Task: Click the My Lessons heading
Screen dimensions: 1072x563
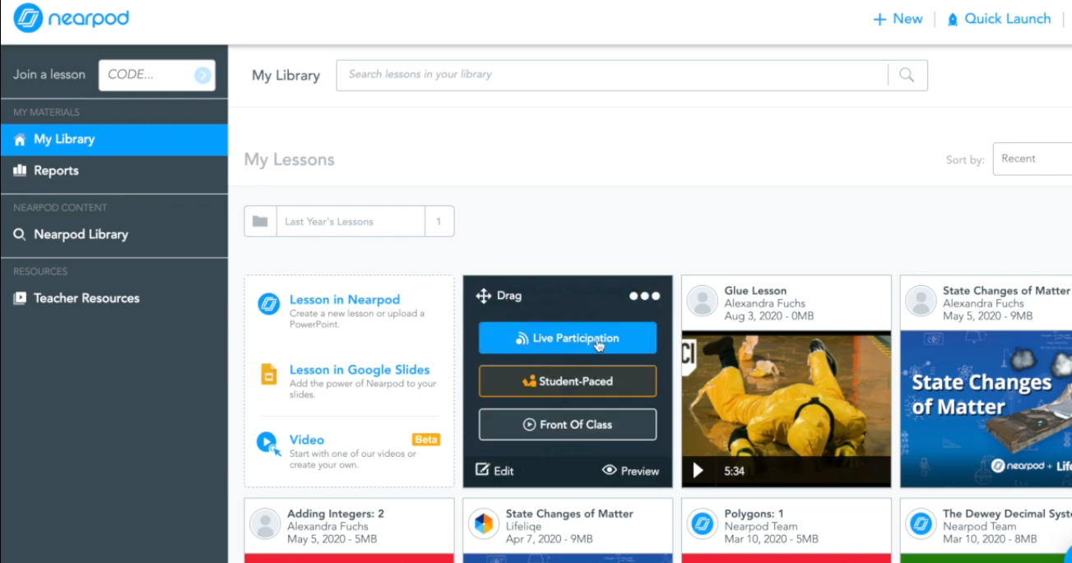Action: click(x=290, y=159)
